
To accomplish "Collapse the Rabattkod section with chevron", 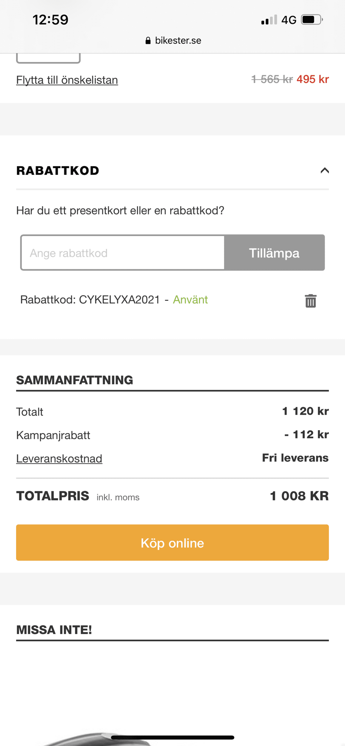I will click(324, 170).
